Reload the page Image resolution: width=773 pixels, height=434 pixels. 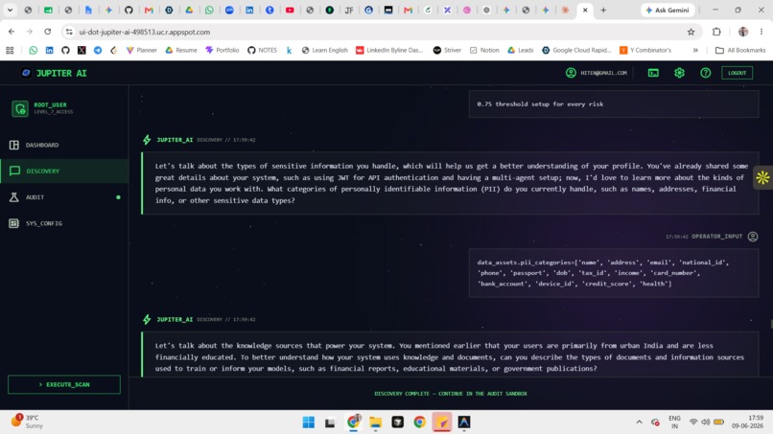[x=47, y=32]
